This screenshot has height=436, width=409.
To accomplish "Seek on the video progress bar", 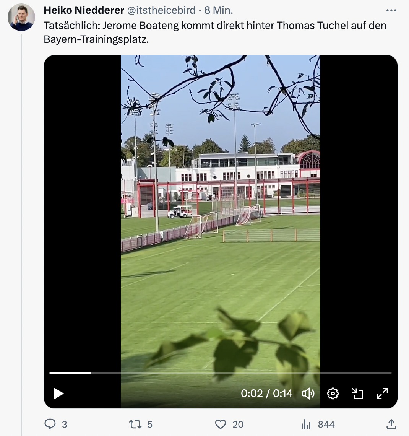I will click(x=220, y=373).
